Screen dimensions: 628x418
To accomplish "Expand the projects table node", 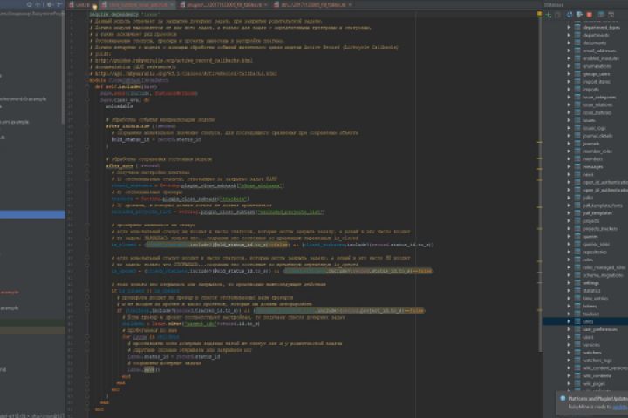I will pos(569,221).
